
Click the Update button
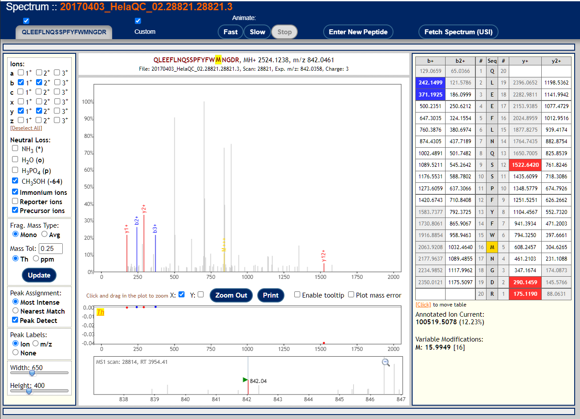click(39, 275)
